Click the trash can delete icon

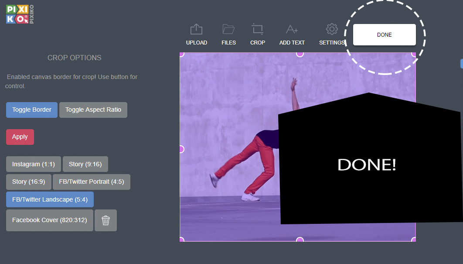click(x=106, y=220)
